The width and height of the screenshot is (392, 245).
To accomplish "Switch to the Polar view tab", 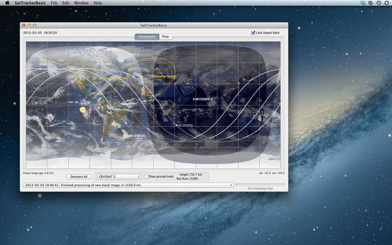I will [166, 36].
